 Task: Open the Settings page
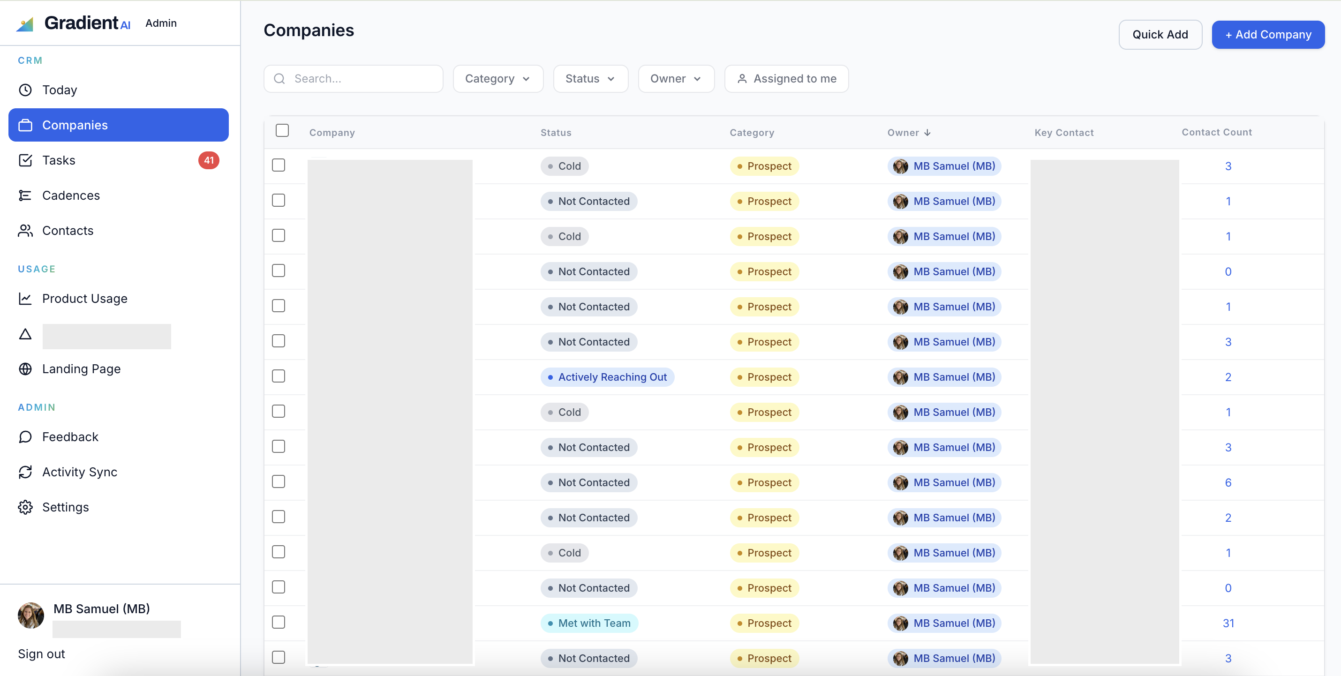tap(118, 507)
